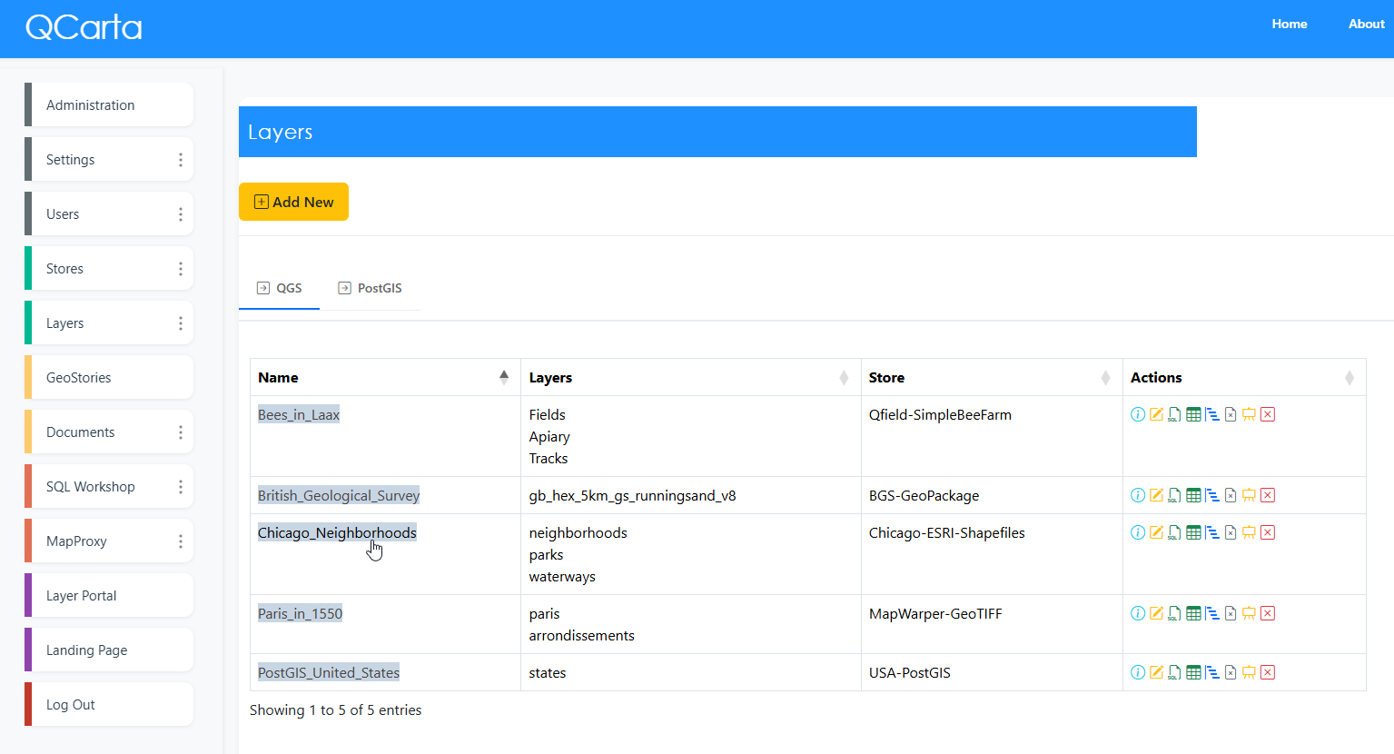Open the Chicago_Neighborhoods layer link

pyautogui.click(x=337, y=533)
